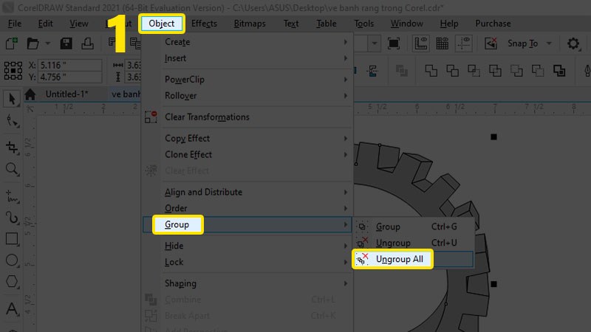The image size is (591, 332).
Task: Expand the zoom level dropdown arrow
Action: point(375,44)
